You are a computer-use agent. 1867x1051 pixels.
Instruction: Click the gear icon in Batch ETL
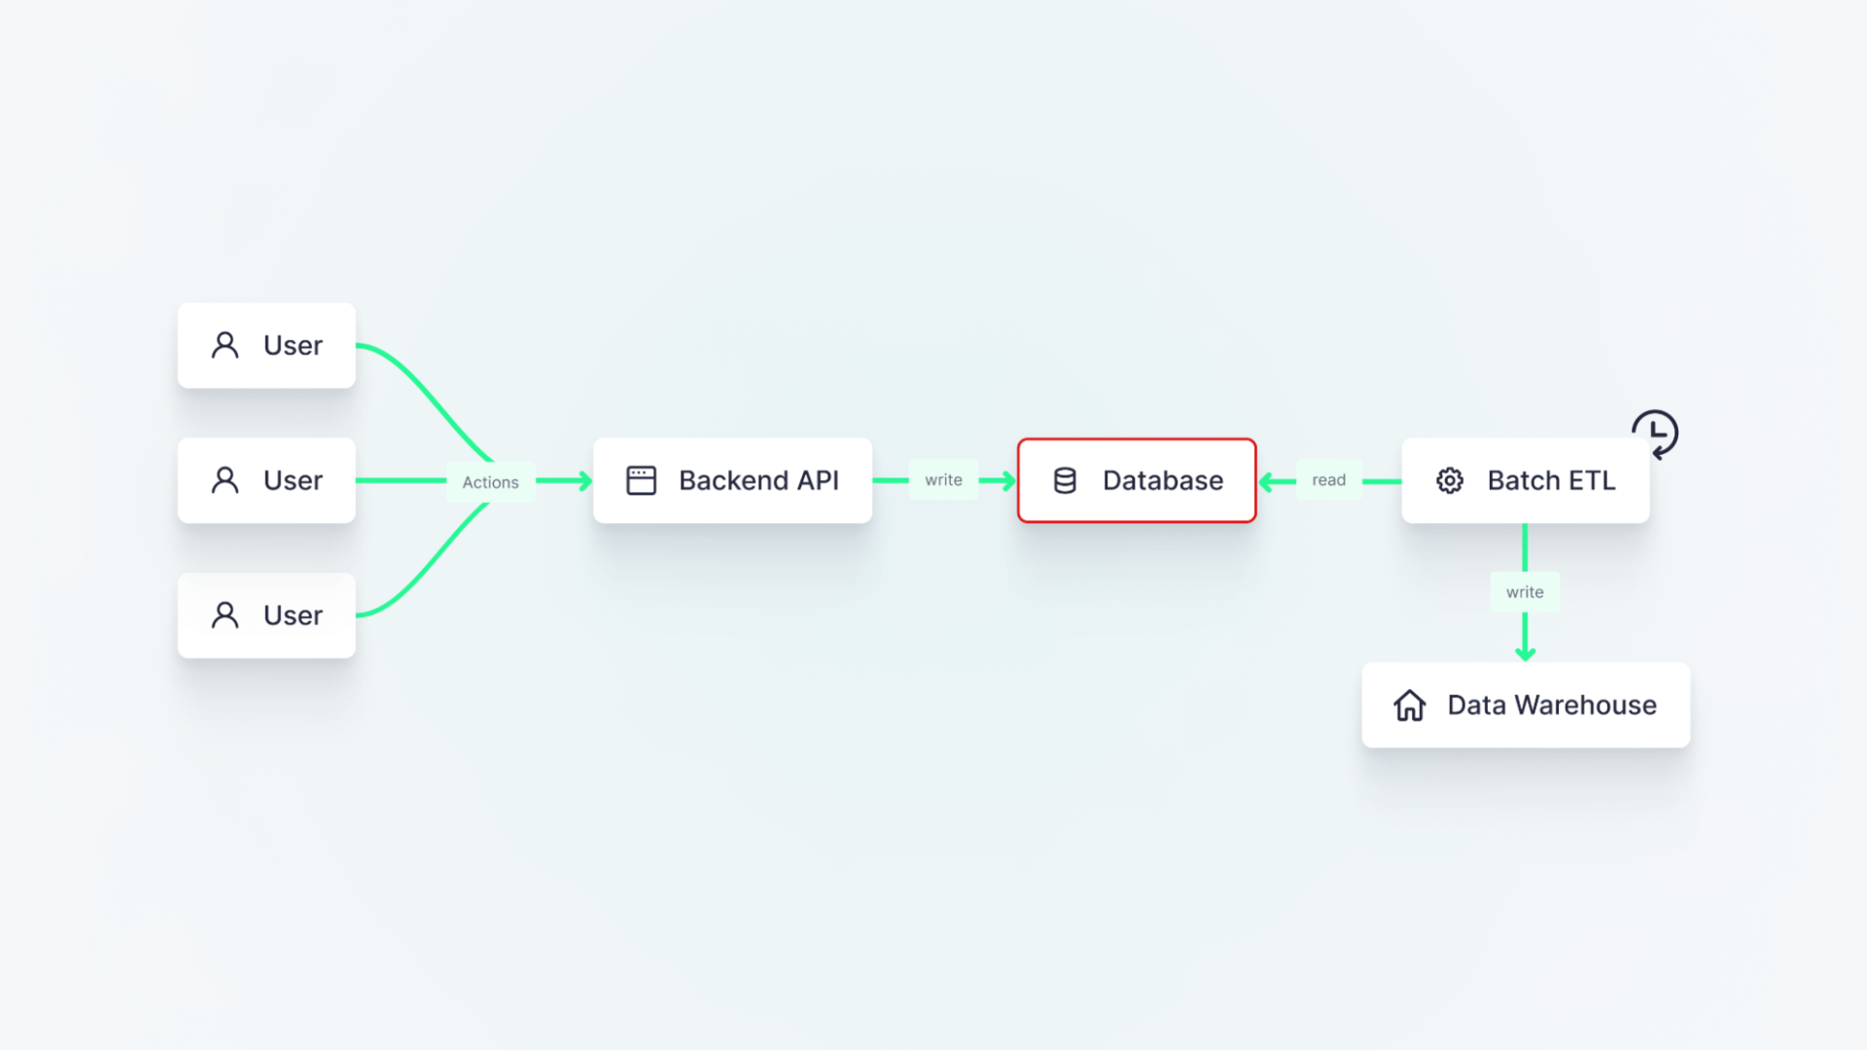coord(1450,480)
